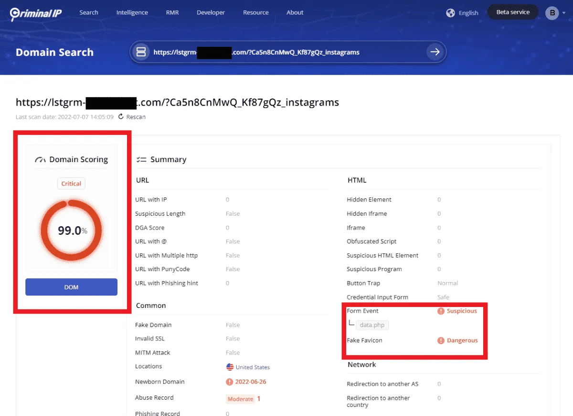Click the 99.0% score ring

point(71,230)
